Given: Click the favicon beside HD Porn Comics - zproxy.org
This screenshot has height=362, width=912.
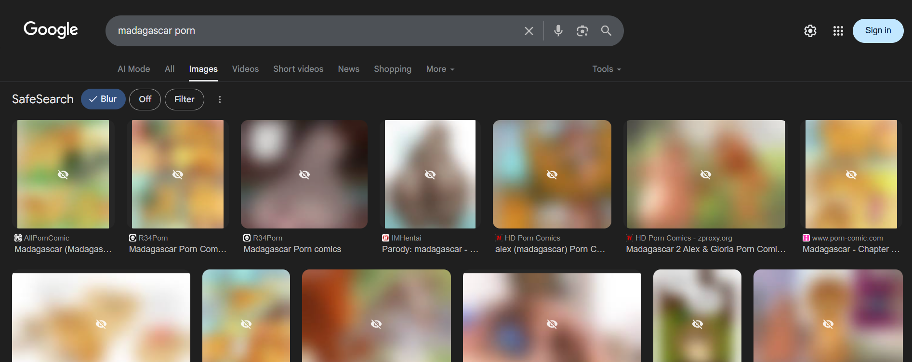Looking at the screenshot, I should 629,238.
